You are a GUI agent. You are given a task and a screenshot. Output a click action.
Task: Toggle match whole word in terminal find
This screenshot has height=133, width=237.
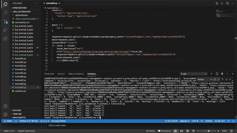[215, 79]
